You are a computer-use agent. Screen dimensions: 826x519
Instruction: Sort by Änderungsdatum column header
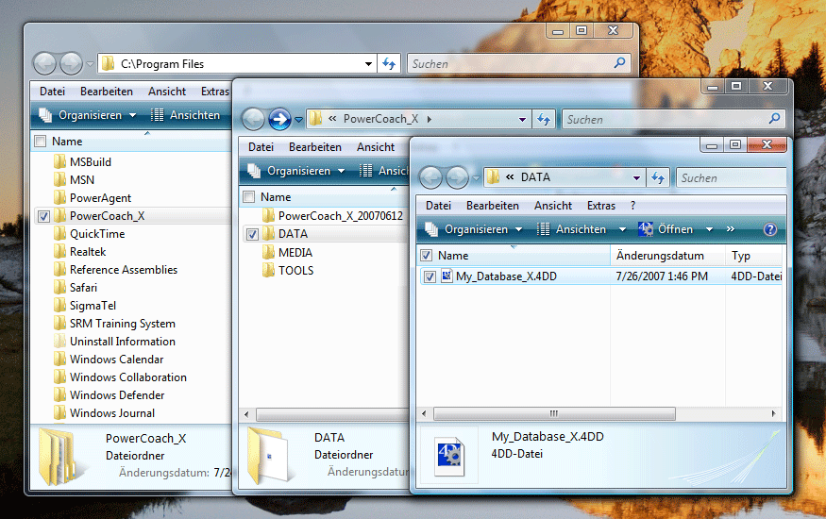[x=667, y=256]
